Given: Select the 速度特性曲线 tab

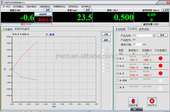Looking at the screenshot, I should (x=22, y=29).
